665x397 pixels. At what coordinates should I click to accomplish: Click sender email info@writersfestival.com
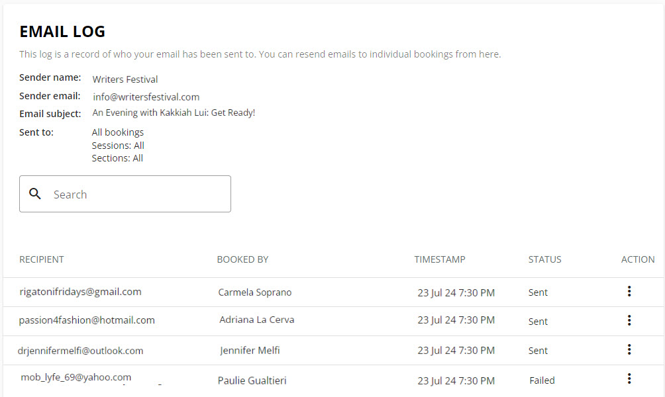pos(146,97)
